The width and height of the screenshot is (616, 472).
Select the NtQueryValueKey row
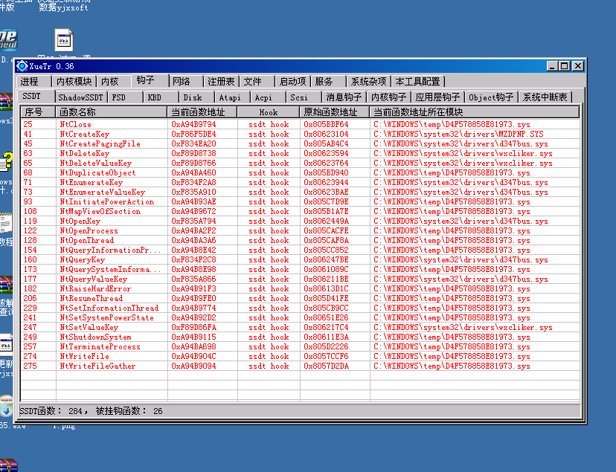coord(300,279)
